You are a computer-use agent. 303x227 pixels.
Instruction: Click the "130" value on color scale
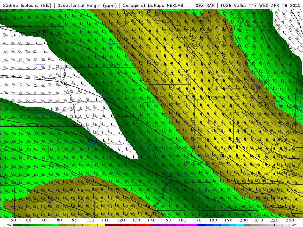click(x=136, y=220)
